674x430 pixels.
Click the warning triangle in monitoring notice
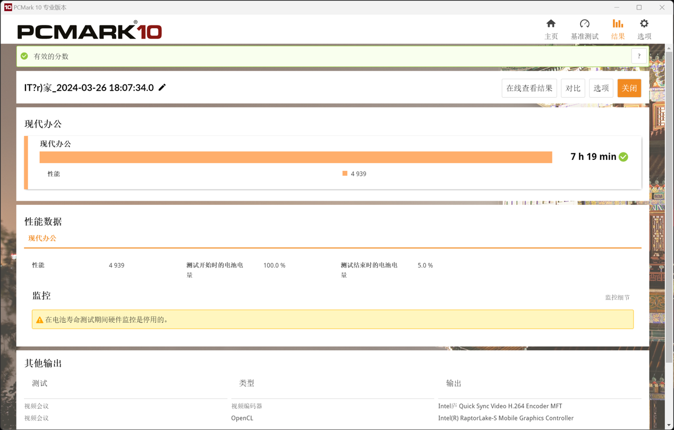tap(39, 320)
